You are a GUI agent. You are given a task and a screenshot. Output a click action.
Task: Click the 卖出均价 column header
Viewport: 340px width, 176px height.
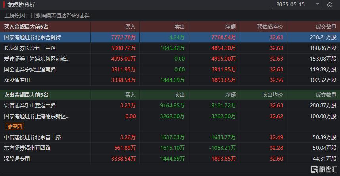pos(273,95)
